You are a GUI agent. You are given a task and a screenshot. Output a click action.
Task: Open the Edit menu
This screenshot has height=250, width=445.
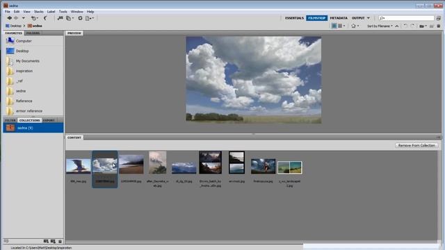click(x=17, y=12)
